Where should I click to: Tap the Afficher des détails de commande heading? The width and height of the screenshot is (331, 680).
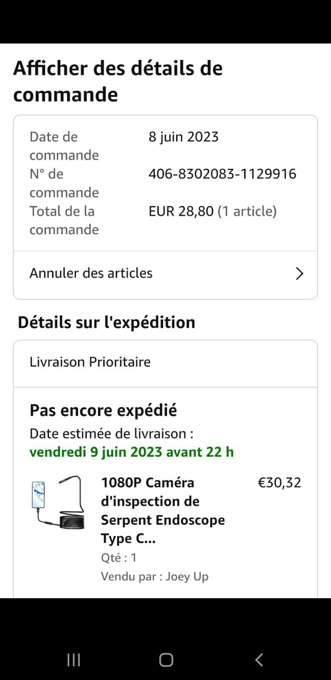pos(118,81)
